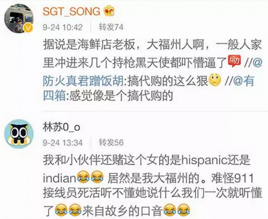Open 林苏0_o owl avatar
Screen dimensions: 268x219
point(19,134)
